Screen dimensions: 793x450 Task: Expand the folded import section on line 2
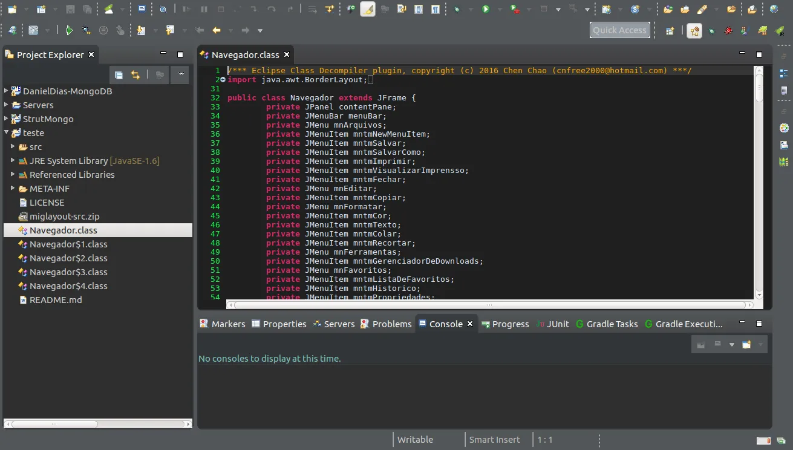[x=223, y=80]
